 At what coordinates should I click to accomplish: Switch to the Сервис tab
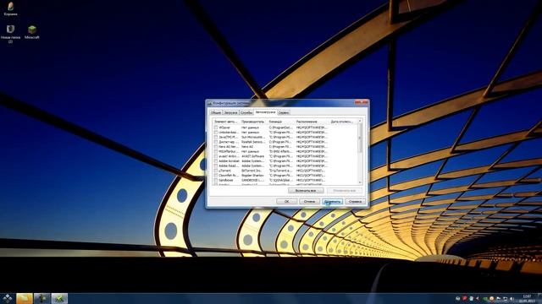pyautogui.click(x=284, y=112)
